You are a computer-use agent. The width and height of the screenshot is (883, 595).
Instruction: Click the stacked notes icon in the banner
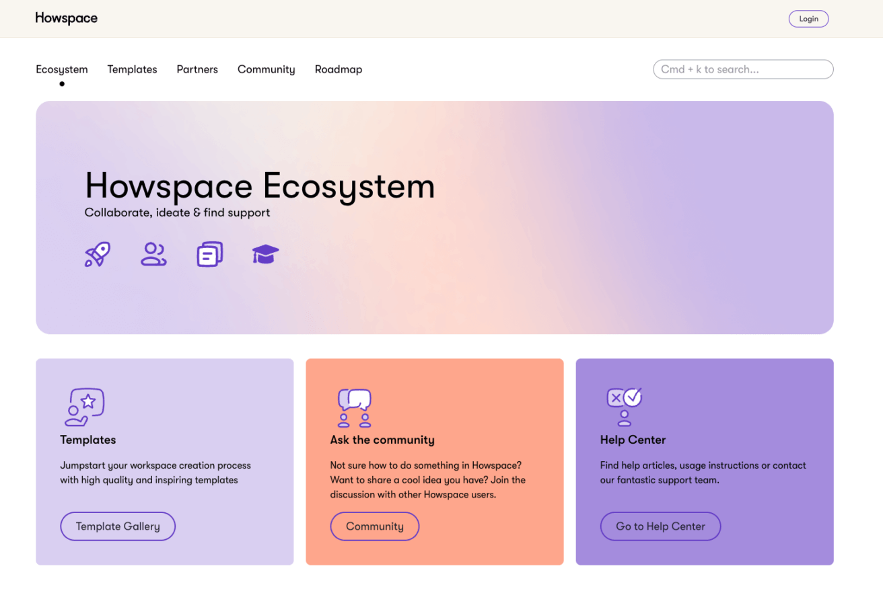coord(209,254)
